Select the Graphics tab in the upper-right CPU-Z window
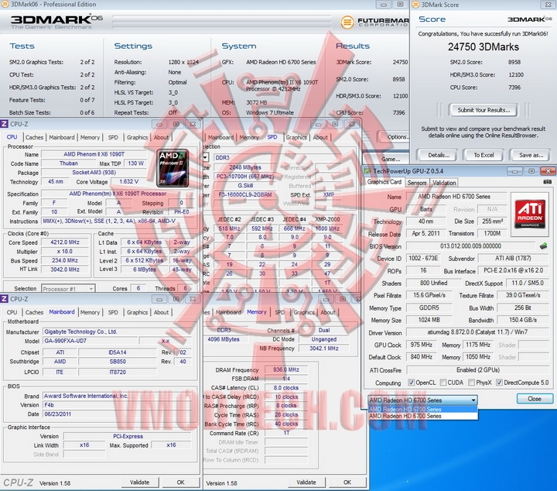557x491 pixels. [x=296, y=137]
